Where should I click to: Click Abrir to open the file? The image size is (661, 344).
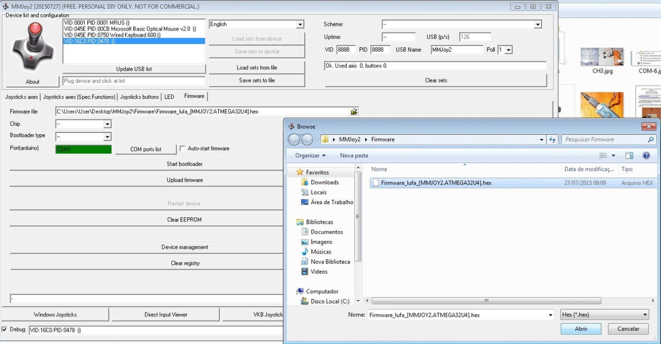[581, 329]
